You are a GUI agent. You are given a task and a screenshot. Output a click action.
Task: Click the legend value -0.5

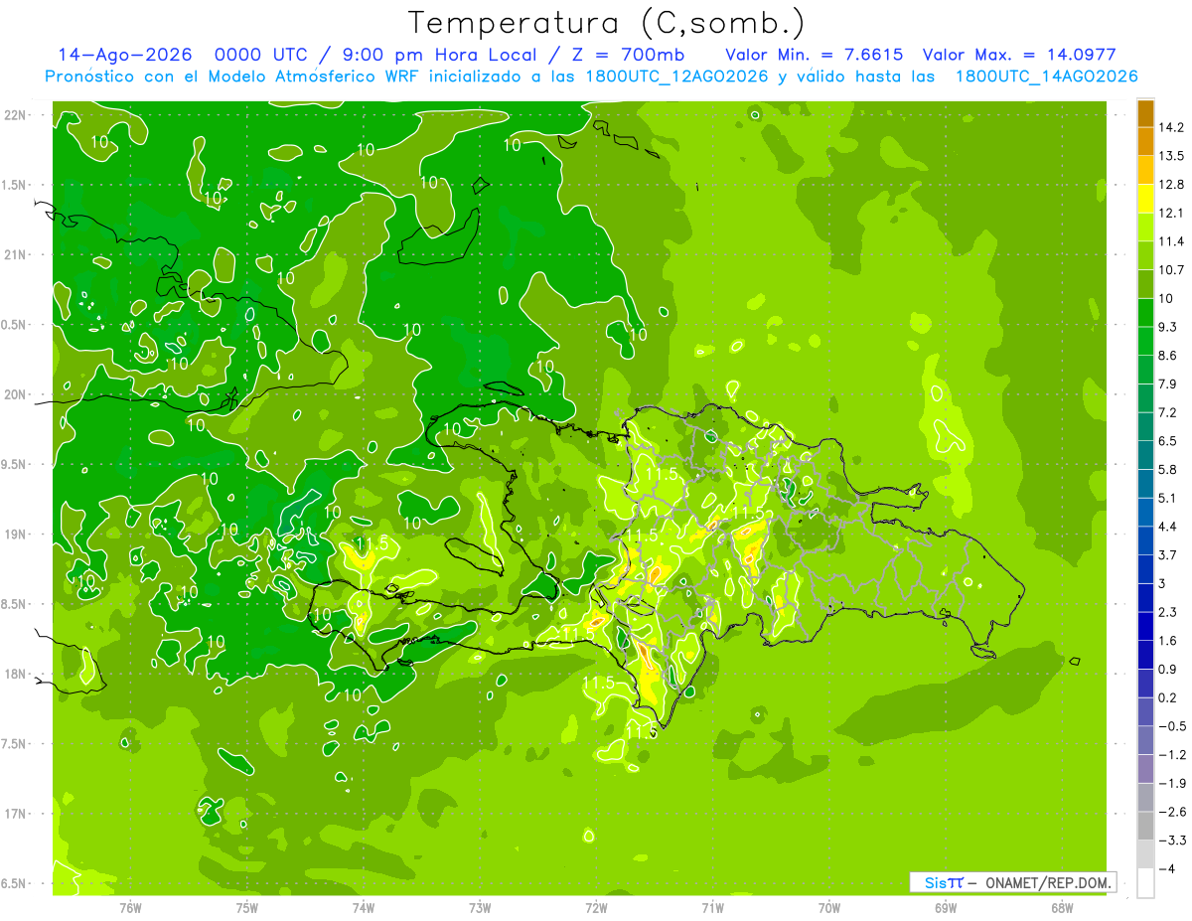(1171, 725)
